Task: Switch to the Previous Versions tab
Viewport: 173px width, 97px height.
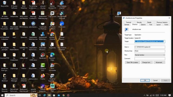Action: coord(162,22)
